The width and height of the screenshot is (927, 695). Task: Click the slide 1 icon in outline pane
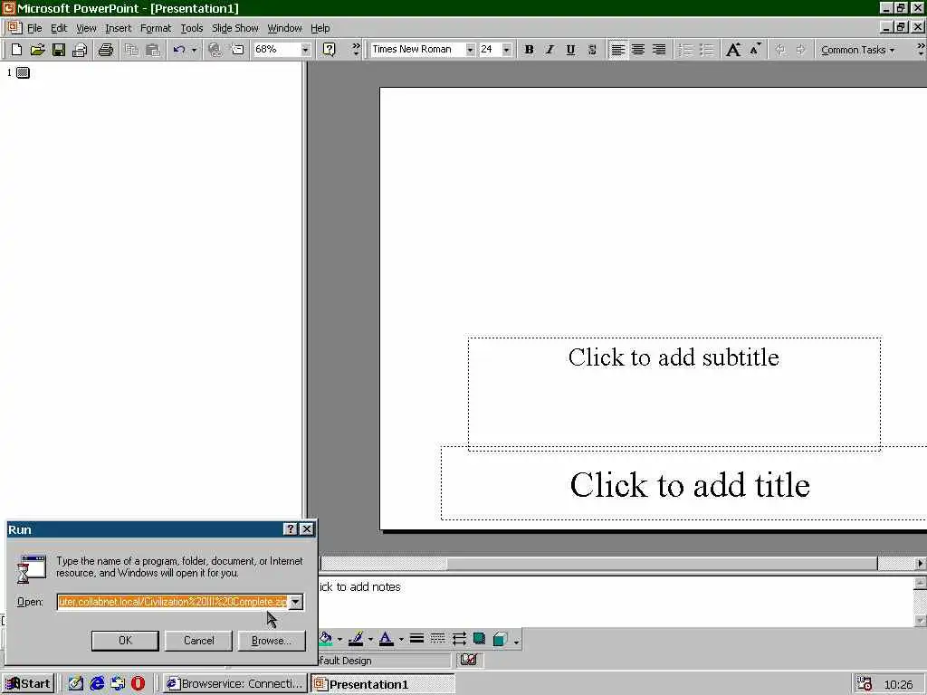pyautogui.click(x=23, y=72)
